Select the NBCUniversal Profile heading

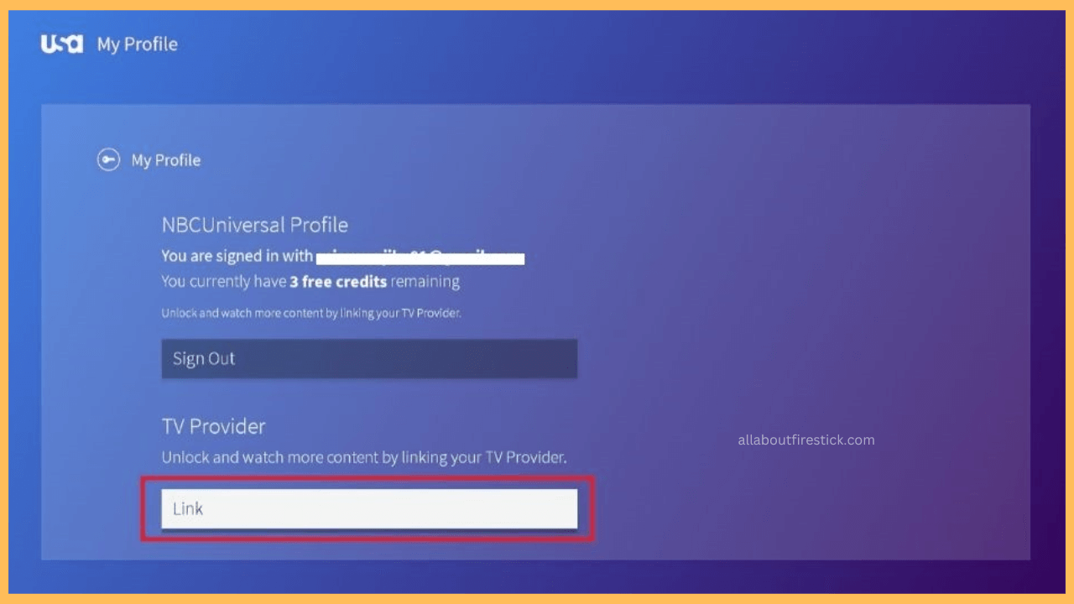pyautogui.click(x=255, y=225)
